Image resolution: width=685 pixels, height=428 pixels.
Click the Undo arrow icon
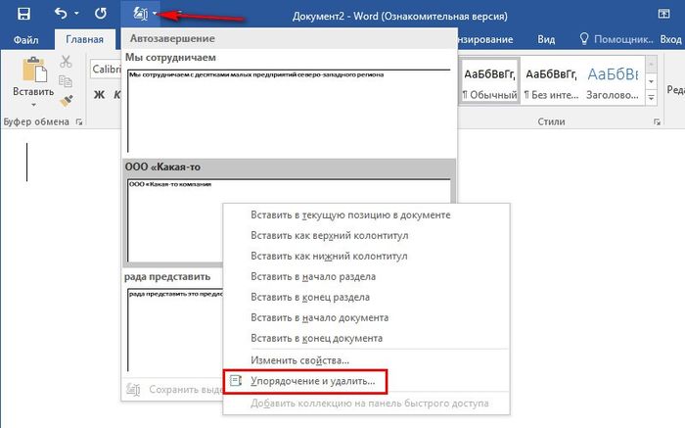pyautogui.click(x=61, y=16)
